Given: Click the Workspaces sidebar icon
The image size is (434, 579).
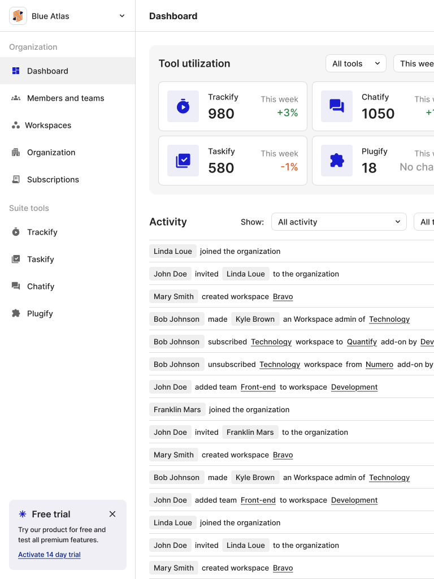Looking at the screenshot, I should 16,126.
